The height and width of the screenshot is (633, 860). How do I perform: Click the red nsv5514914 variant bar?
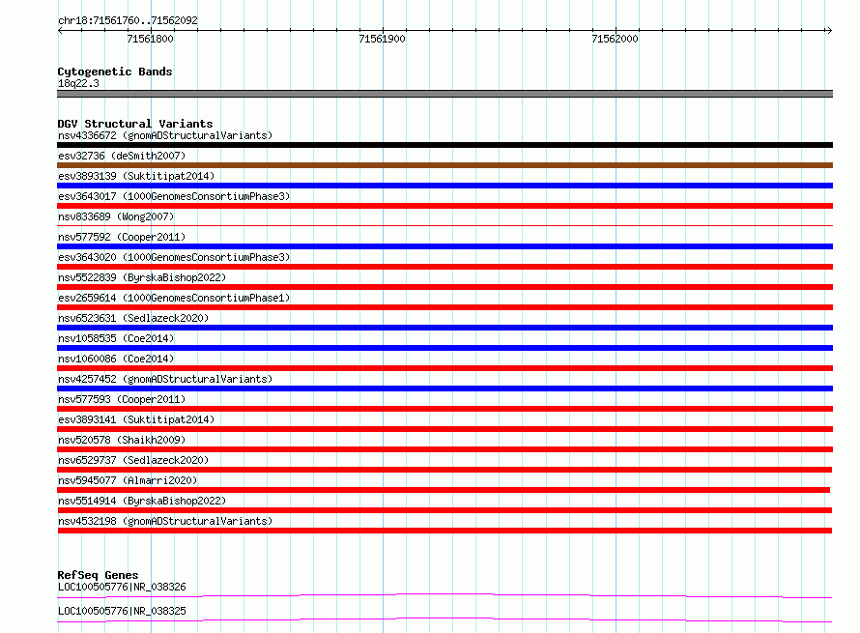[x=444, y=510]
